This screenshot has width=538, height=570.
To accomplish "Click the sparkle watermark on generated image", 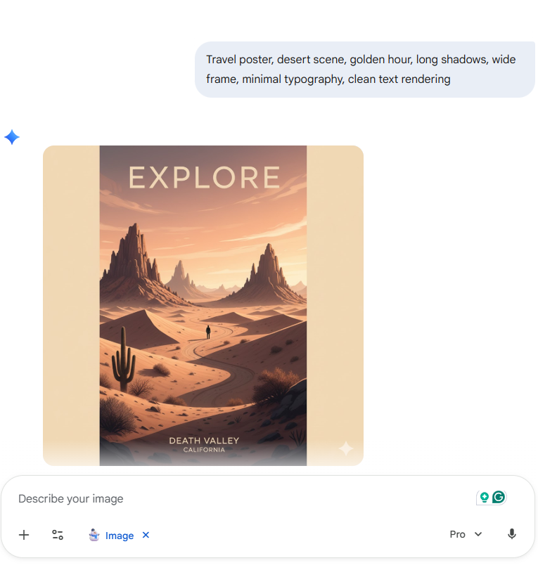I will point(345,448).
